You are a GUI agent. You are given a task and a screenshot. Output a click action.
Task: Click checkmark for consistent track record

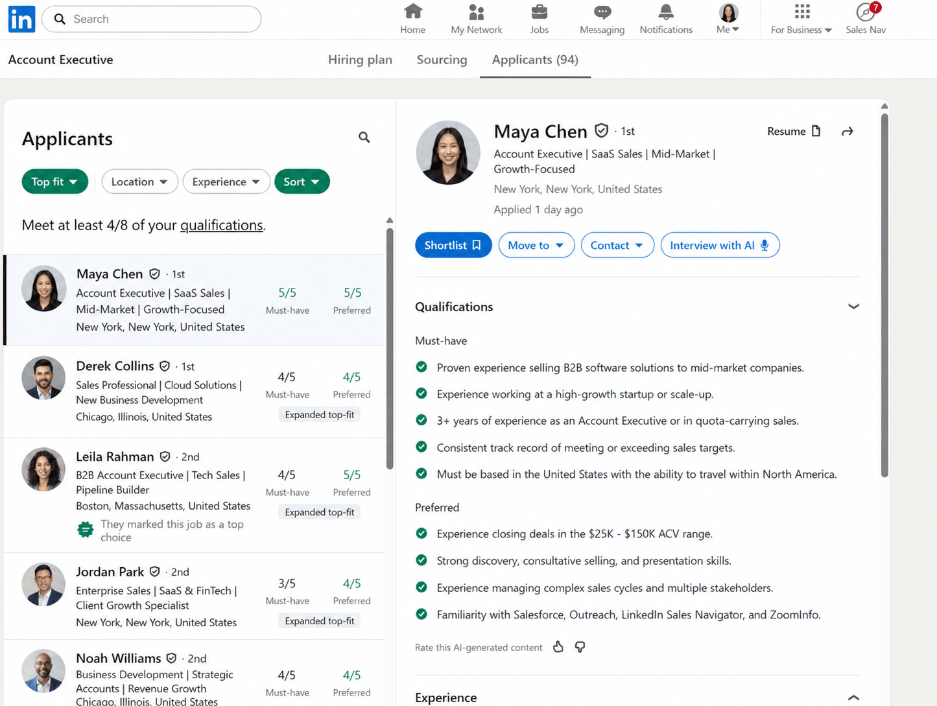pos(421,447)
